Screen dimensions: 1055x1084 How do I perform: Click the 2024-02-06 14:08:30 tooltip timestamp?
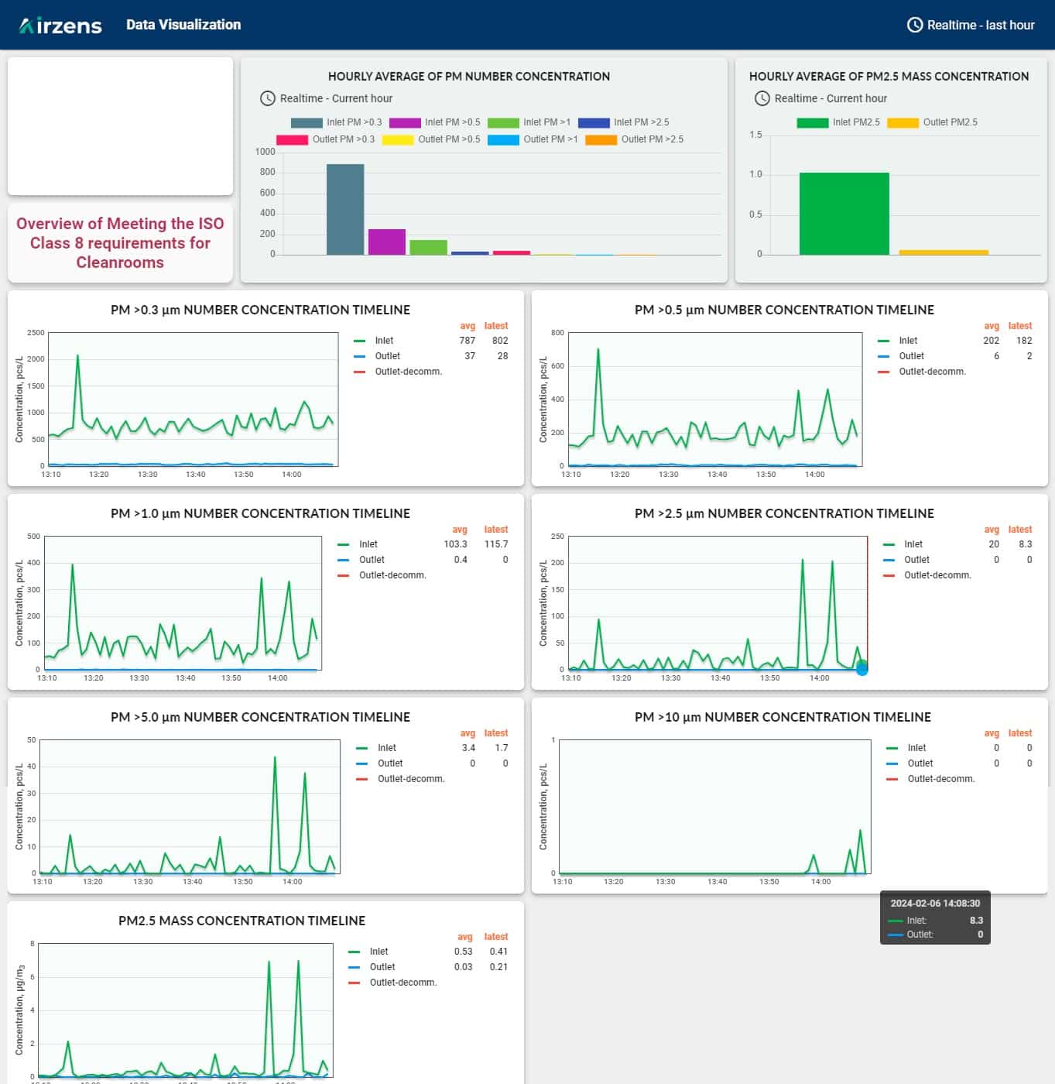point(935,904)
